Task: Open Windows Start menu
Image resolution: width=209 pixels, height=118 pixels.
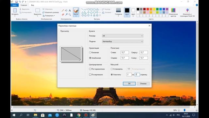Action: click(x=14, y=115)
